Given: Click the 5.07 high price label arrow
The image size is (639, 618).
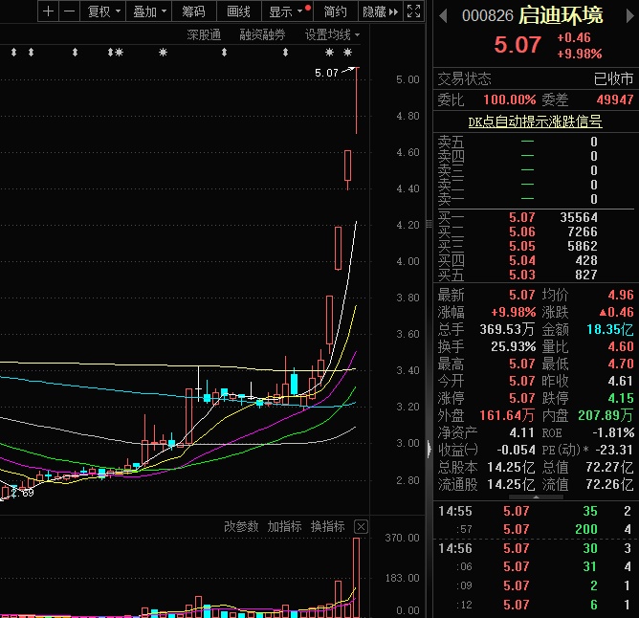Looking at the screenshot, I should coord(350,70).
